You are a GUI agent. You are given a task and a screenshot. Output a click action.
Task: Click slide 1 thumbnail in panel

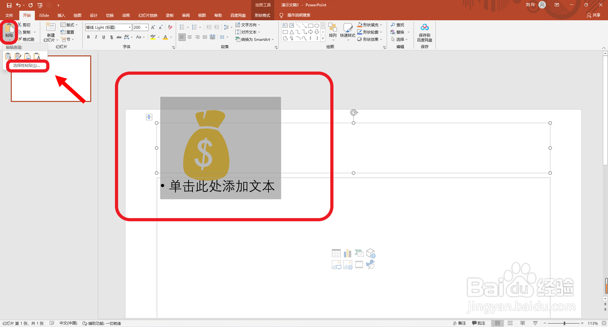51,79
